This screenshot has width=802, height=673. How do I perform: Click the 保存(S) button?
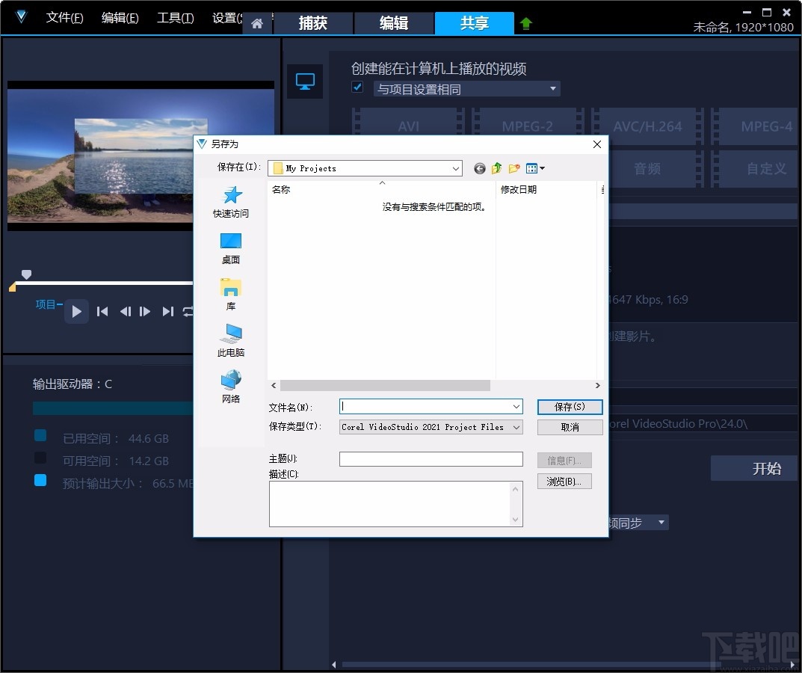(570, 406)
